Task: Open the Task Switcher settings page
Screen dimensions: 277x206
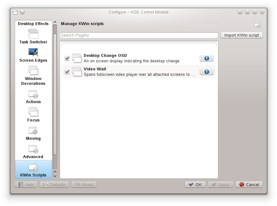Action: (x=33, y=37)
